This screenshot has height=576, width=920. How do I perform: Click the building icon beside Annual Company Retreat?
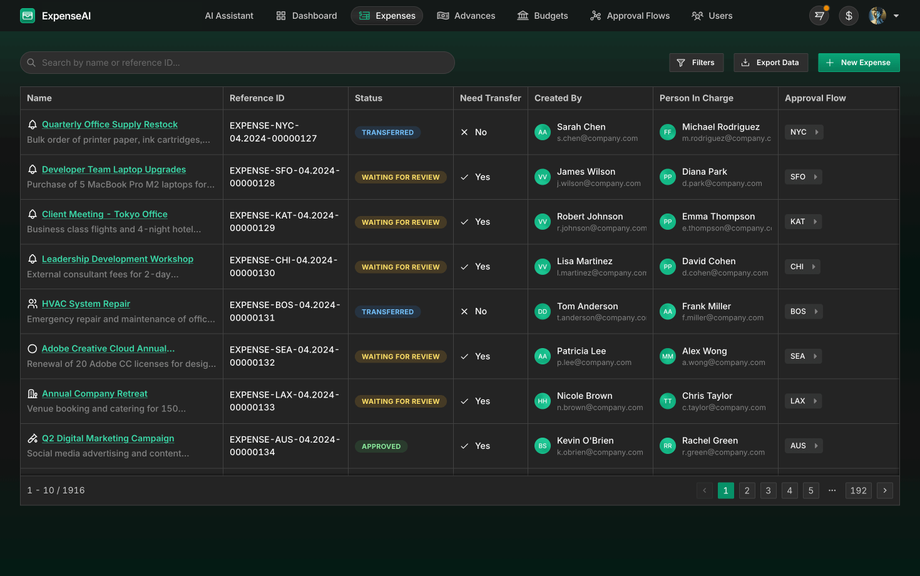point(33,394)
